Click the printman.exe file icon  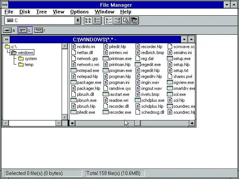[x=106, y=59]
